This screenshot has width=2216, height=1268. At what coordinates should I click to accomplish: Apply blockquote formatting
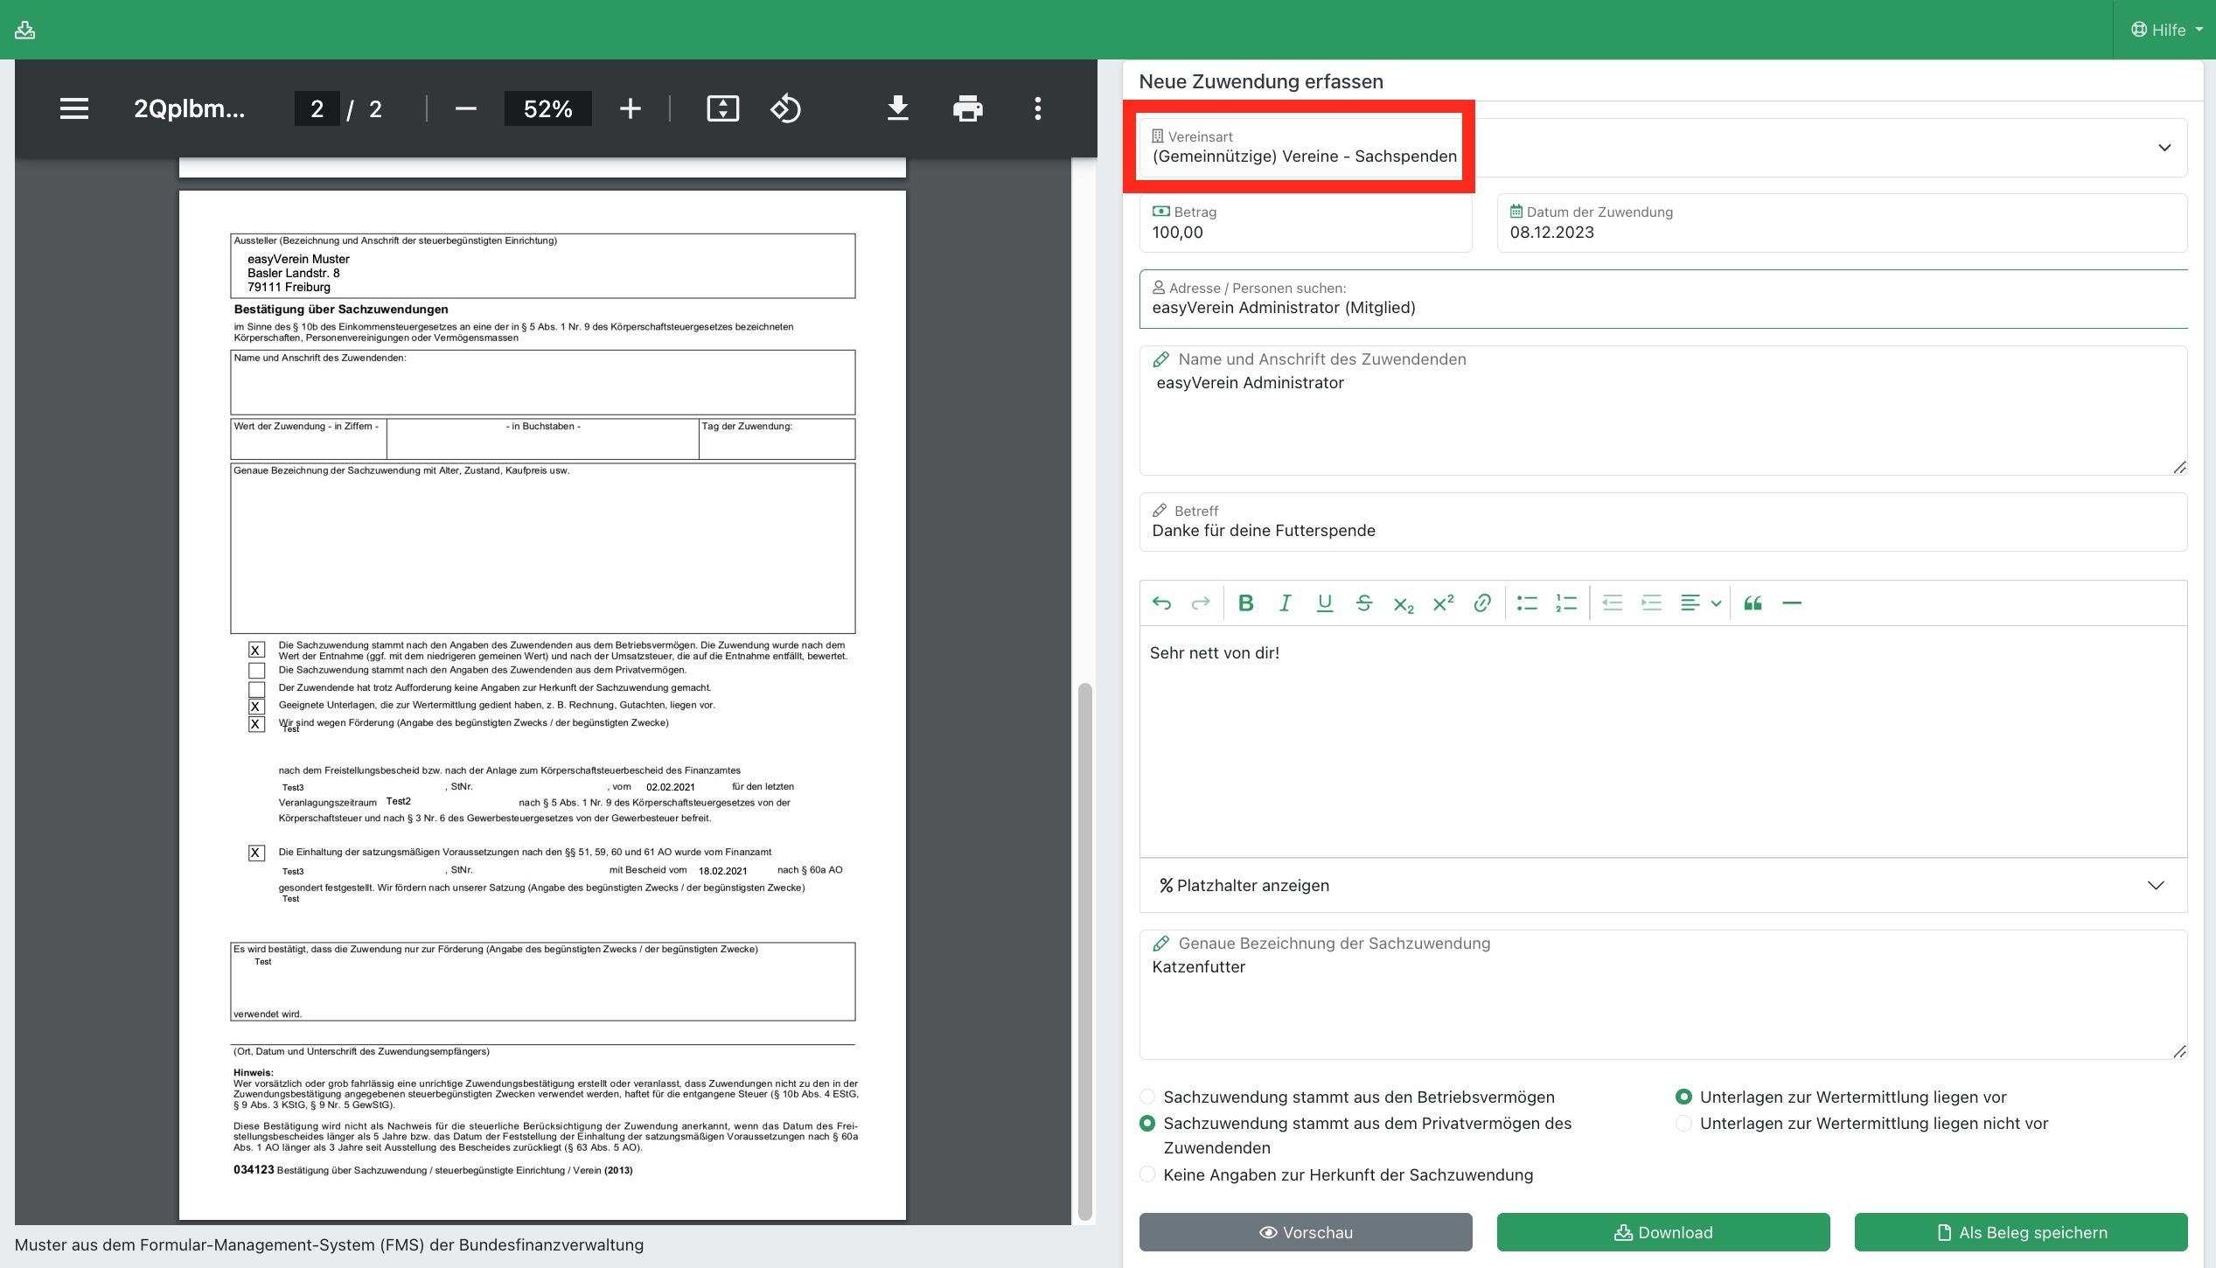[x=1753, y=603]
